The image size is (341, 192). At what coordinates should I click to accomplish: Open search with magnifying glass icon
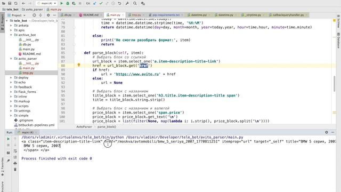[x=135, y=4]
